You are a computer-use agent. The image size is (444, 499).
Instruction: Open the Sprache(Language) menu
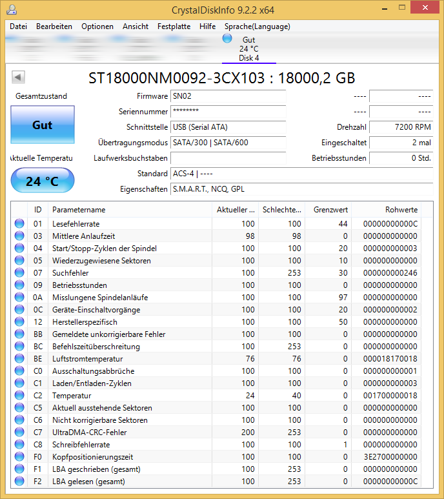[x=257, y=26]
